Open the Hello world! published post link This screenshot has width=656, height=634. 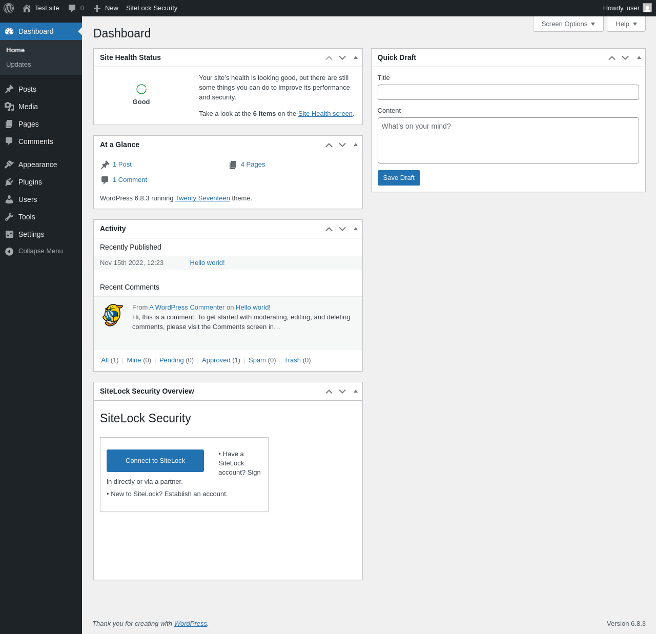click(207, 263)
